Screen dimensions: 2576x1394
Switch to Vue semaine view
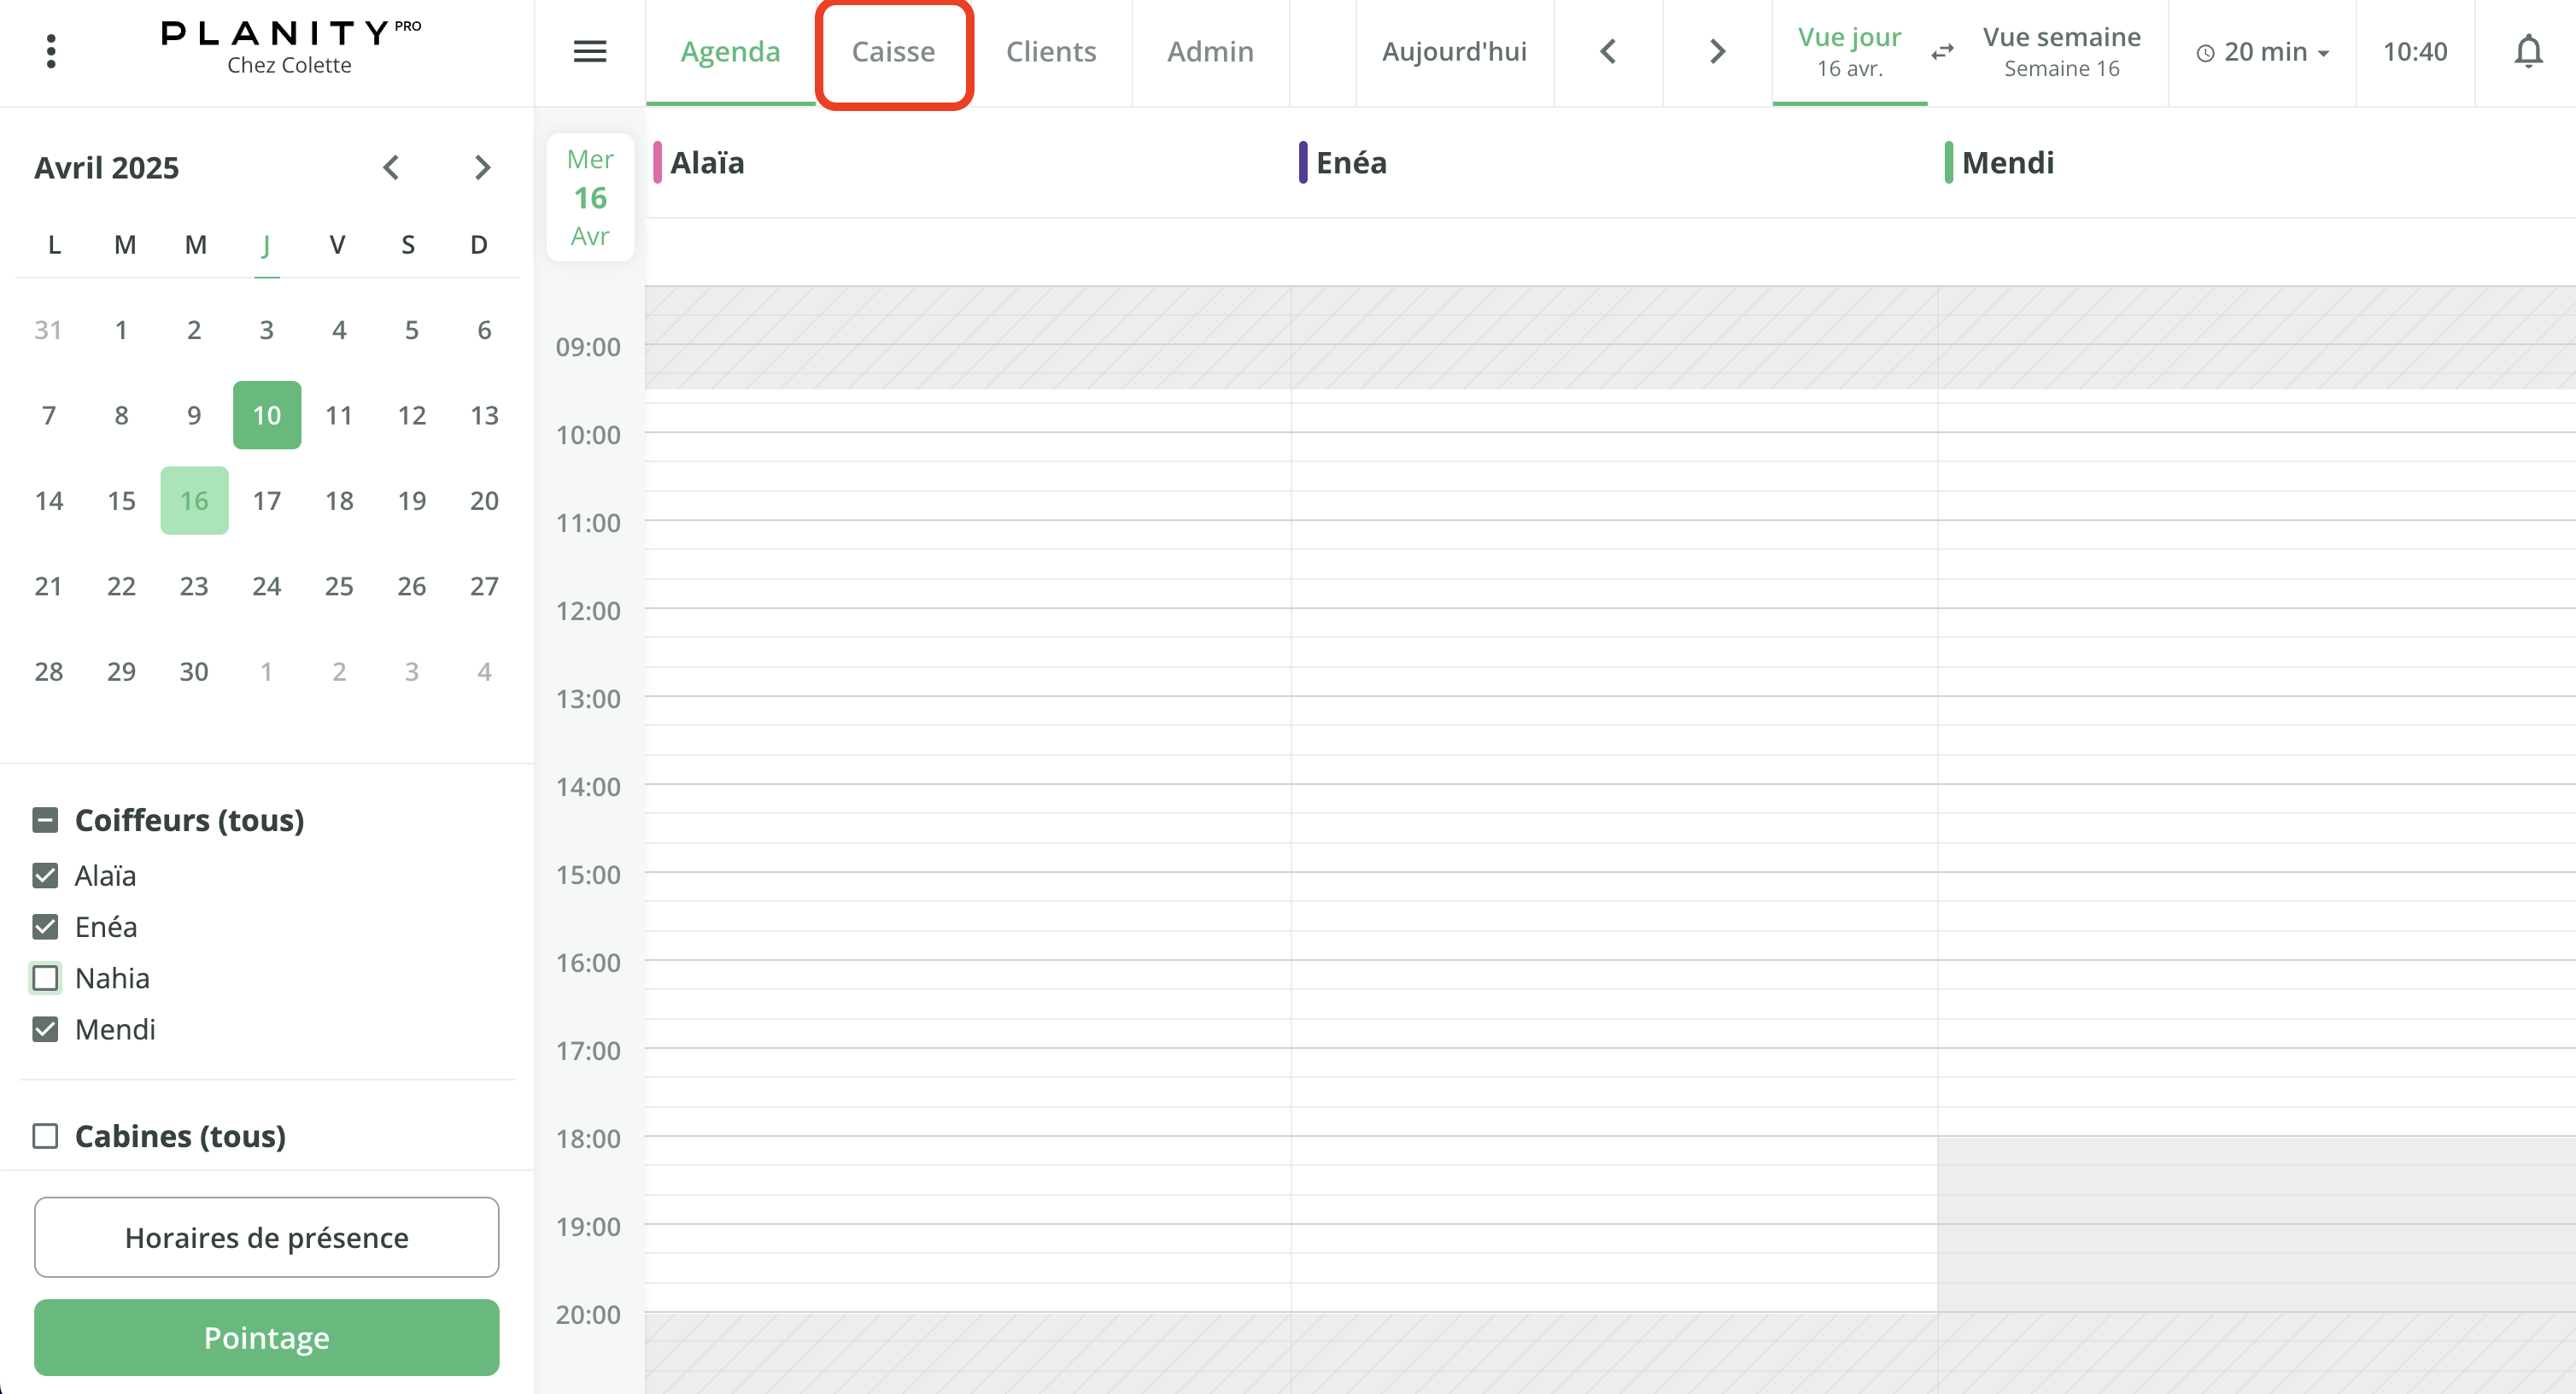pos(2061,51)
